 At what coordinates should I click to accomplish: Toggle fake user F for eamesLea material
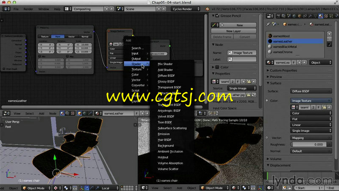(x=294, y=62)
